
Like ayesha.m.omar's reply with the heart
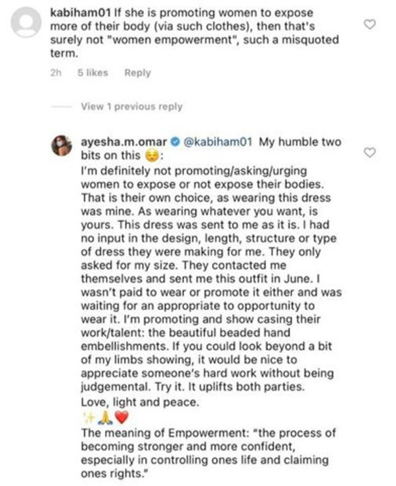(x=370, y=153)
